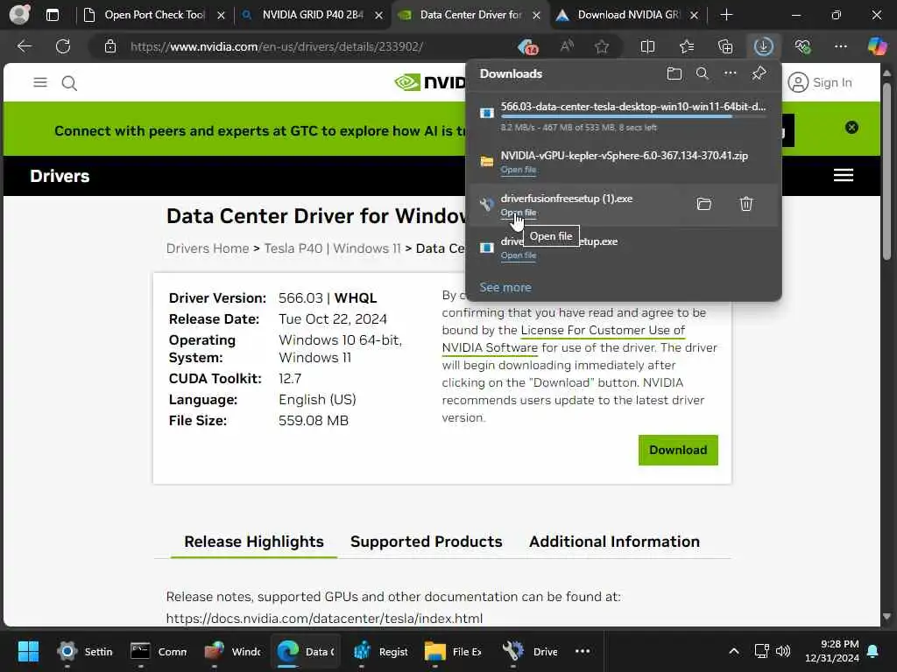Open notification bell in taskbar
This screenshot has height=672, width=897.
[x=873, y=651]
